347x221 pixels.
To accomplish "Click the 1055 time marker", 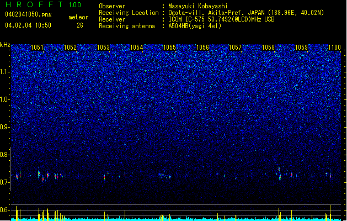I will pos(169,48).
